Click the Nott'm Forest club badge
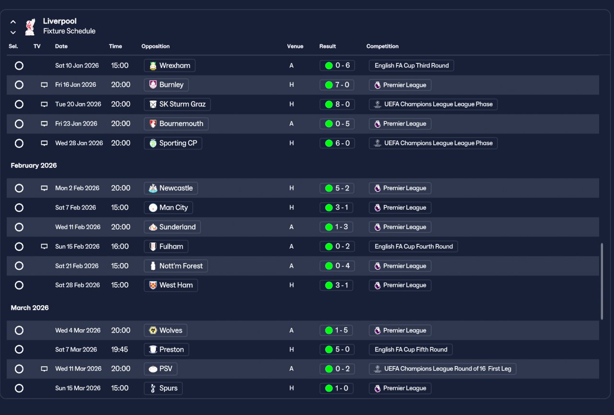This screenshot has width=614, height=415. pos(153,266)
